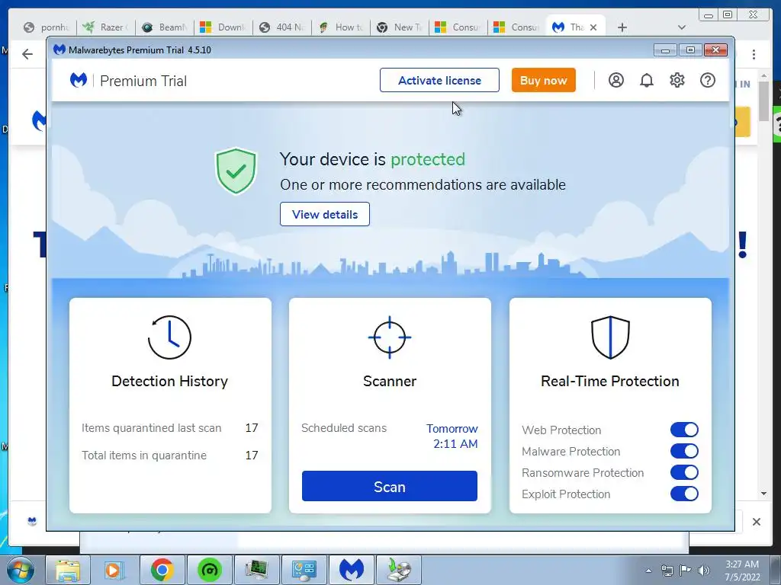
Task: Turn off Web Protection toggle
Action: 684,430
